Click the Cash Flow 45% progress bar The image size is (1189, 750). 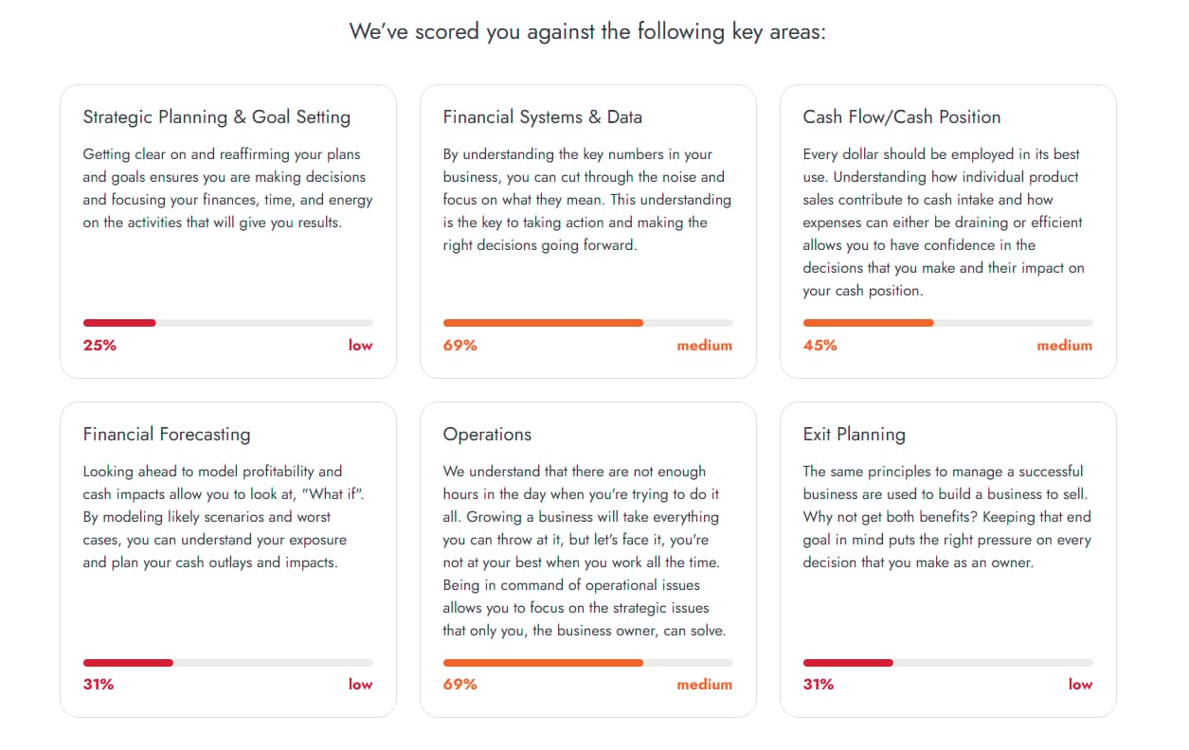[x=948, y=323]
